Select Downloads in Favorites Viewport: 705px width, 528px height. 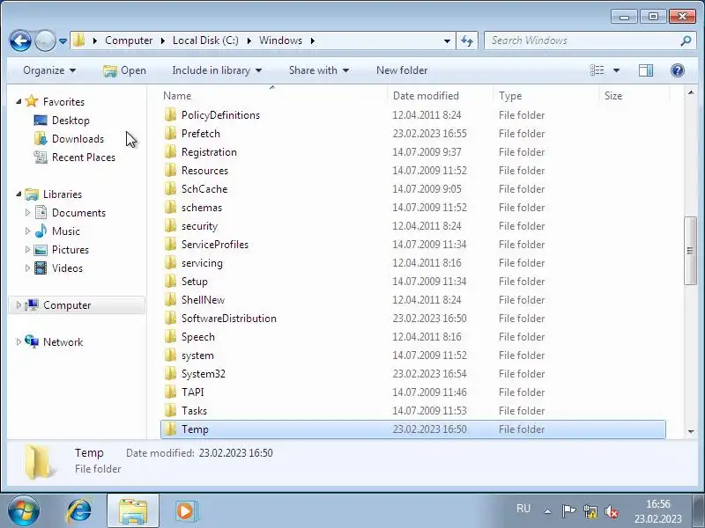tap(78, 139)
